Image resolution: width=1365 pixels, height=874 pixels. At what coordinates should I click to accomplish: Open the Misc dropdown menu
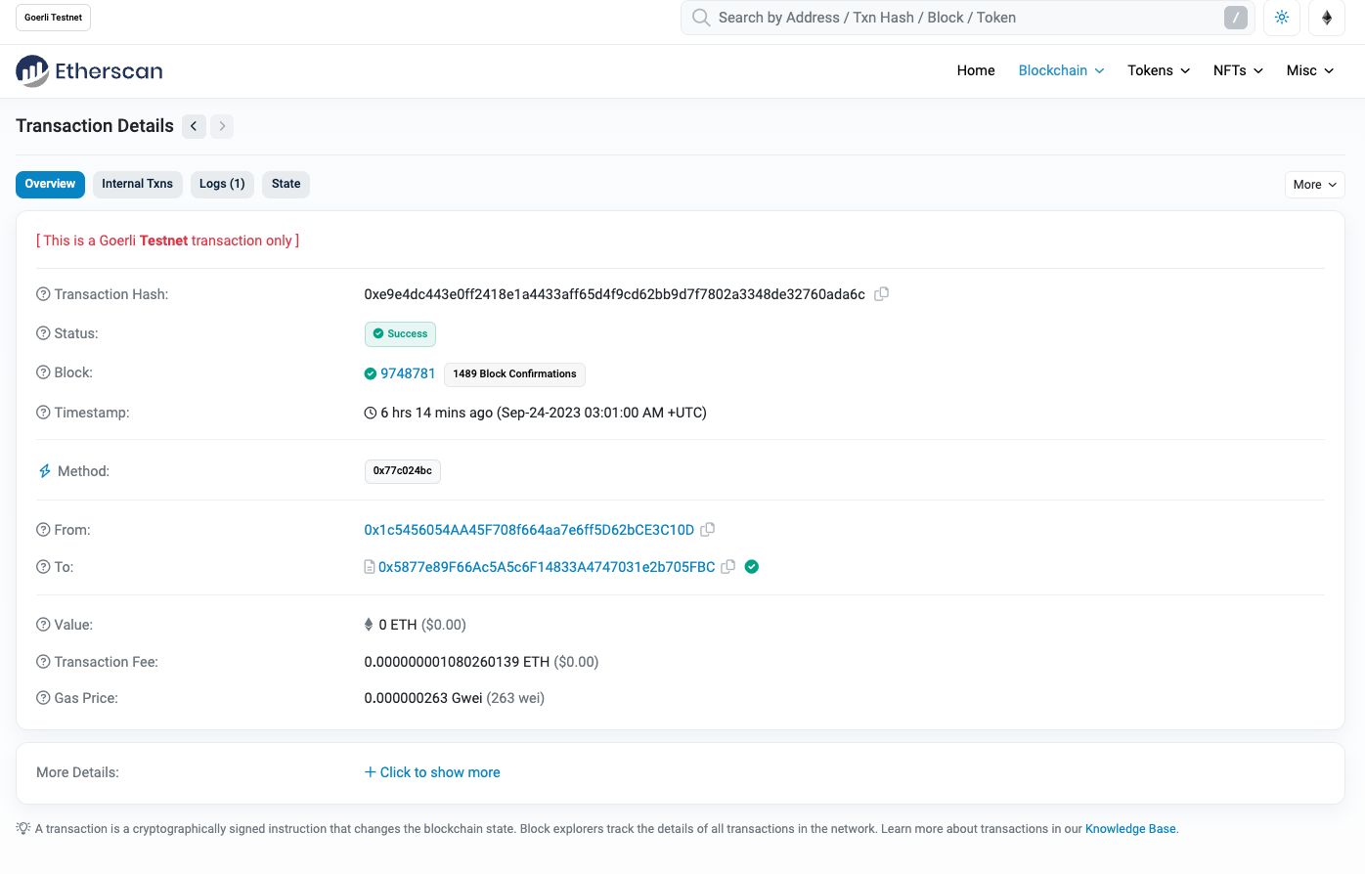(1310, 70)
